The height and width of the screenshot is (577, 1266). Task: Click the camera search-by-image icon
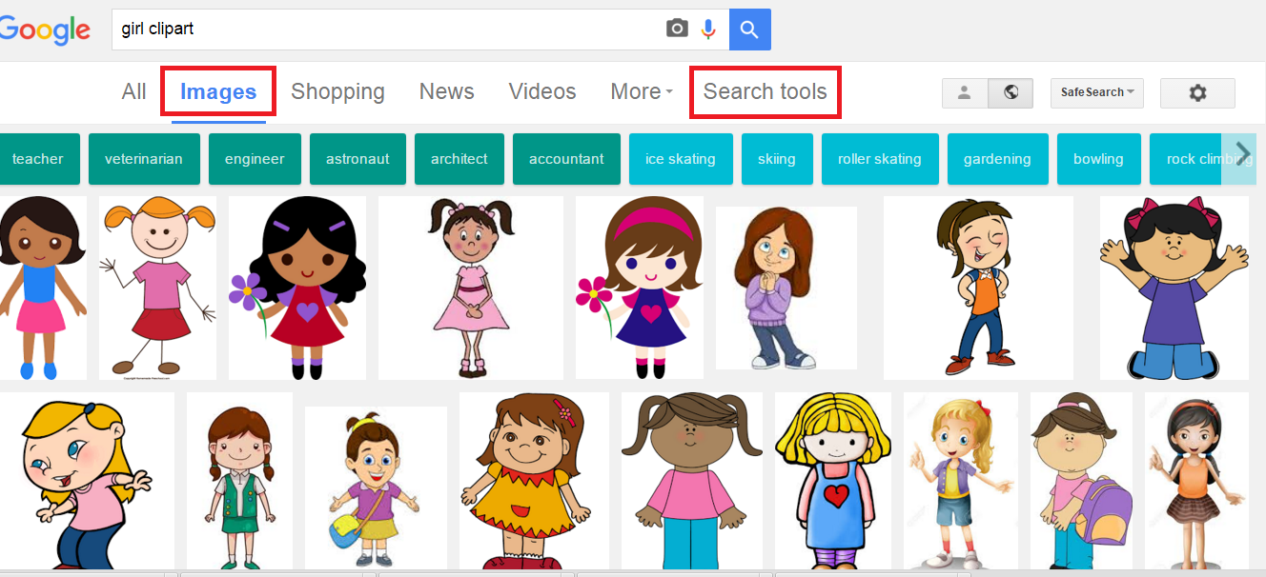(677, 29)
